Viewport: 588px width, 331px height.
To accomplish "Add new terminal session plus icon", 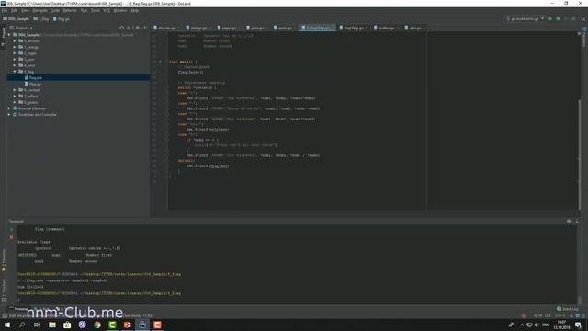I will (x=11, y=229).
